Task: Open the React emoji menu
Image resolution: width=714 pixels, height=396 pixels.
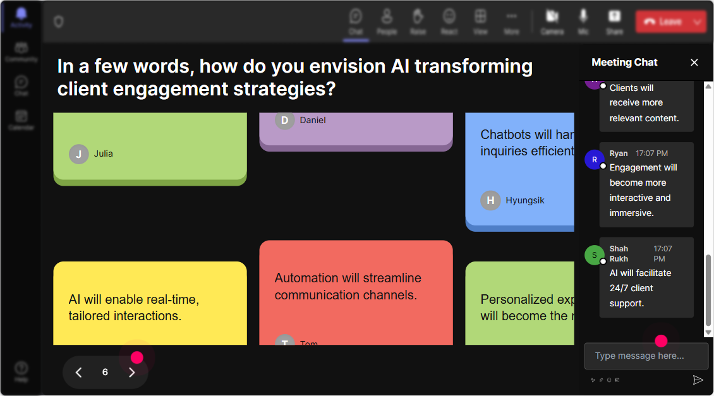Action: tap(449, 21)
